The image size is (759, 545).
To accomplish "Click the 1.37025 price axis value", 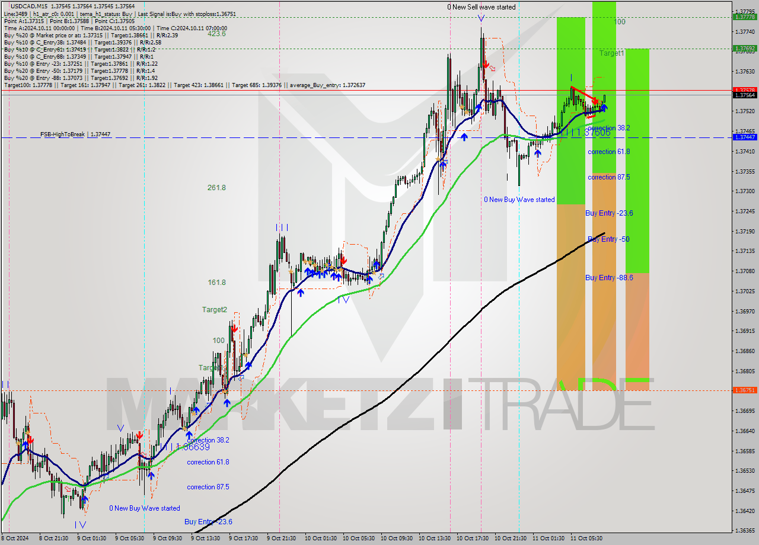I will pyautogui.click(x=745, y=291).
